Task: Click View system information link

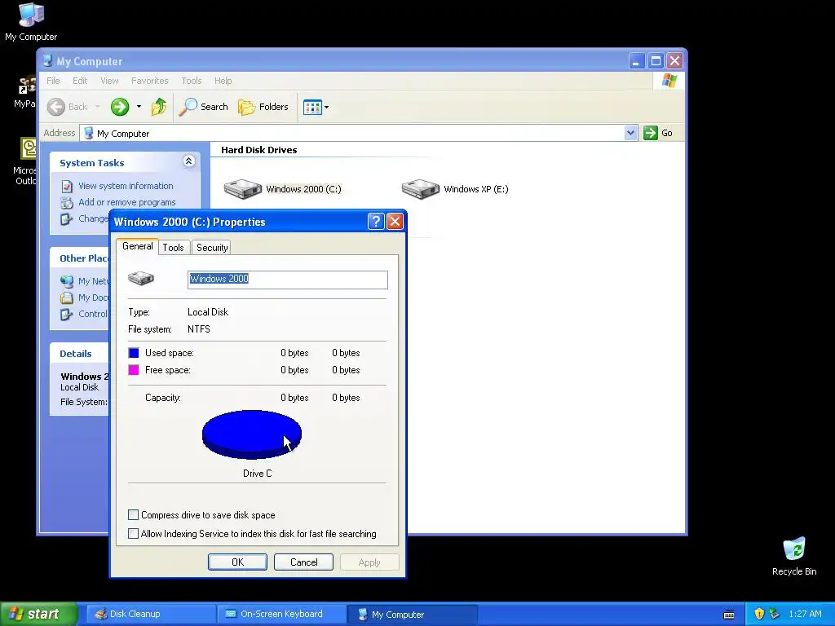Action: tap(126, 186)
